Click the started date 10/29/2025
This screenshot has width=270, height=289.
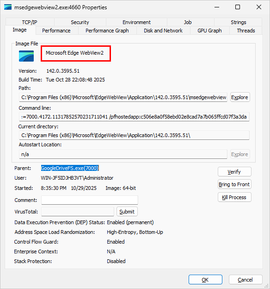(x=84, y=188)
